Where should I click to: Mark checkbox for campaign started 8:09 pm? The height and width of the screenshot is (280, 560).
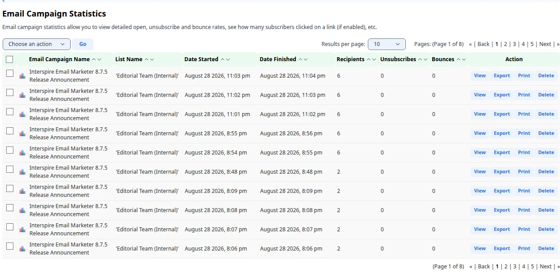[10, 188]
